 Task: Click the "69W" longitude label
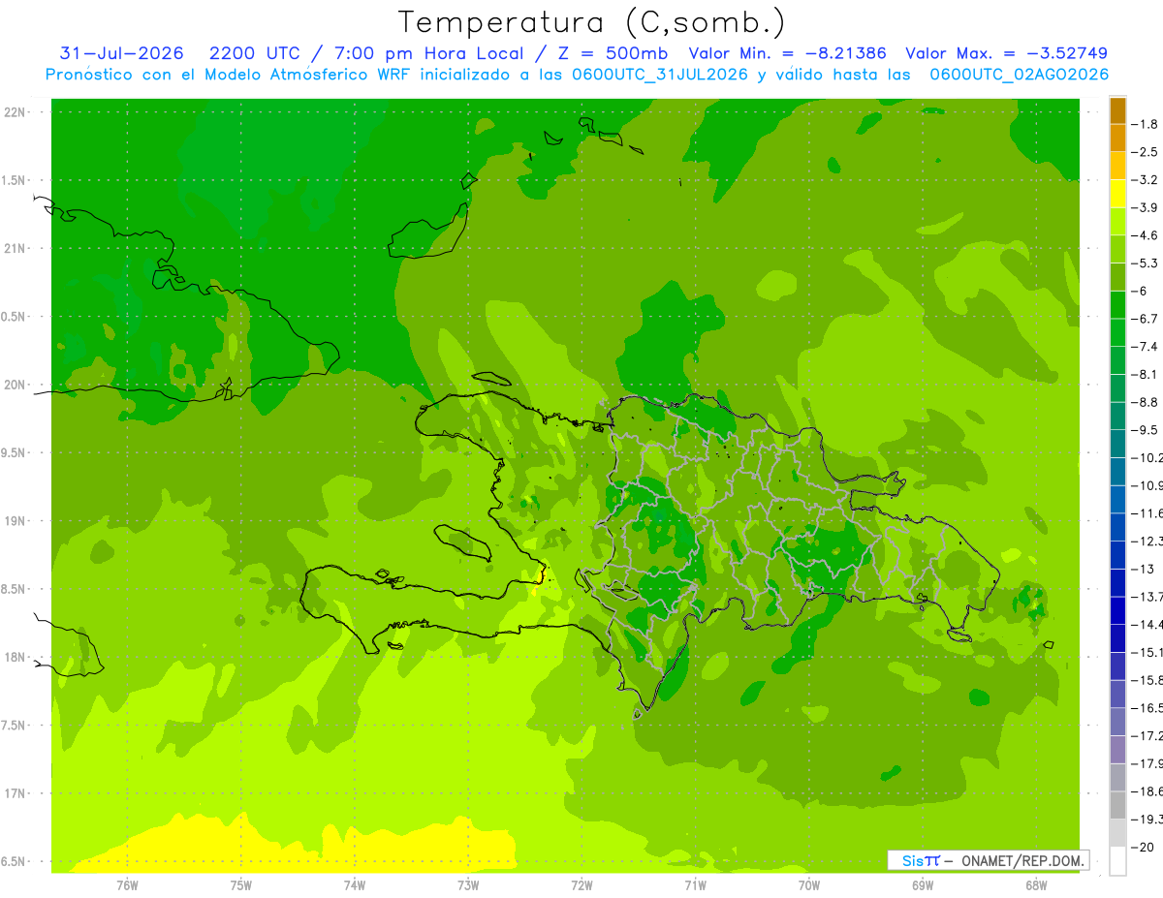923,884
